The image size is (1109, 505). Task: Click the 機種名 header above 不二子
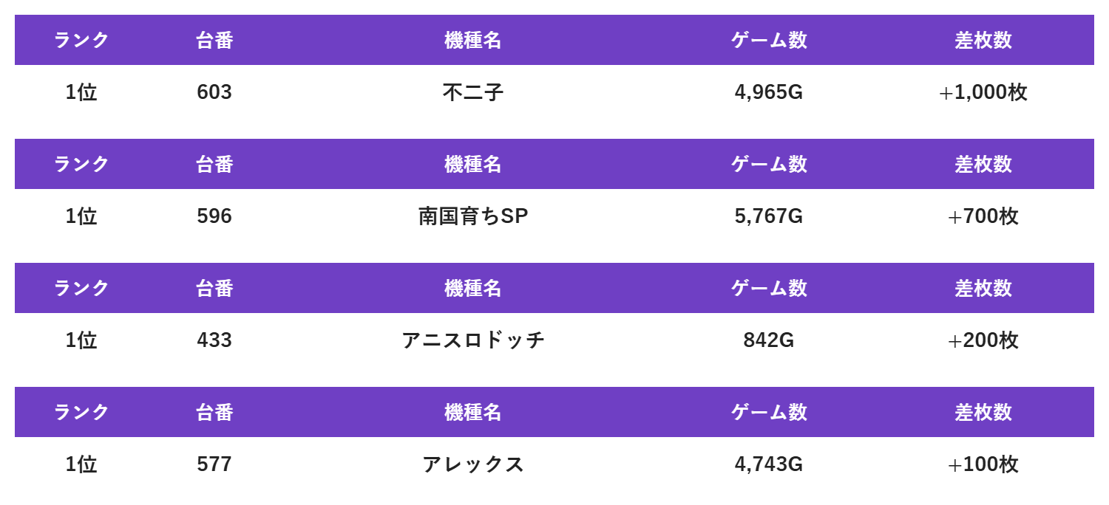point(473,40)
